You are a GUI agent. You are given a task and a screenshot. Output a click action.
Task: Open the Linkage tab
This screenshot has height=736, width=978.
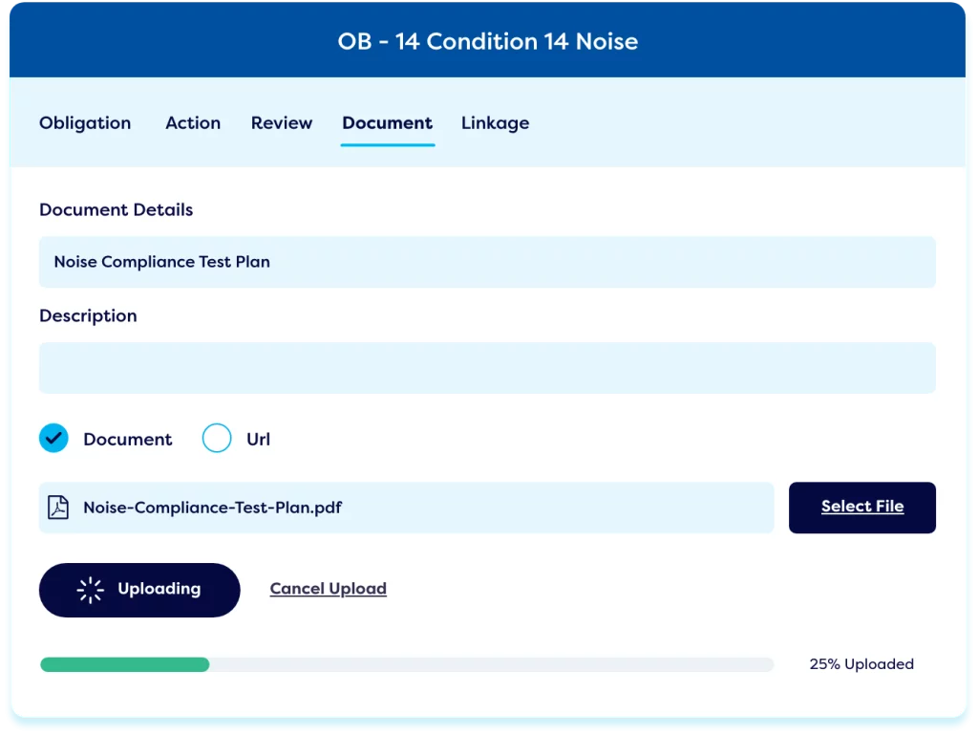[495, 122]
